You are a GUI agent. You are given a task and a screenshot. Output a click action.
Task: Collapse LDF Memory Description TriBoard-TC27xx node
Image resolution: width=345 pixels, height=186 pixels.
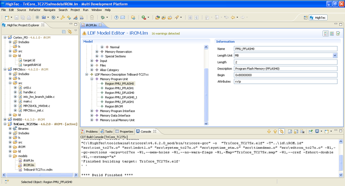click(87, 74)
